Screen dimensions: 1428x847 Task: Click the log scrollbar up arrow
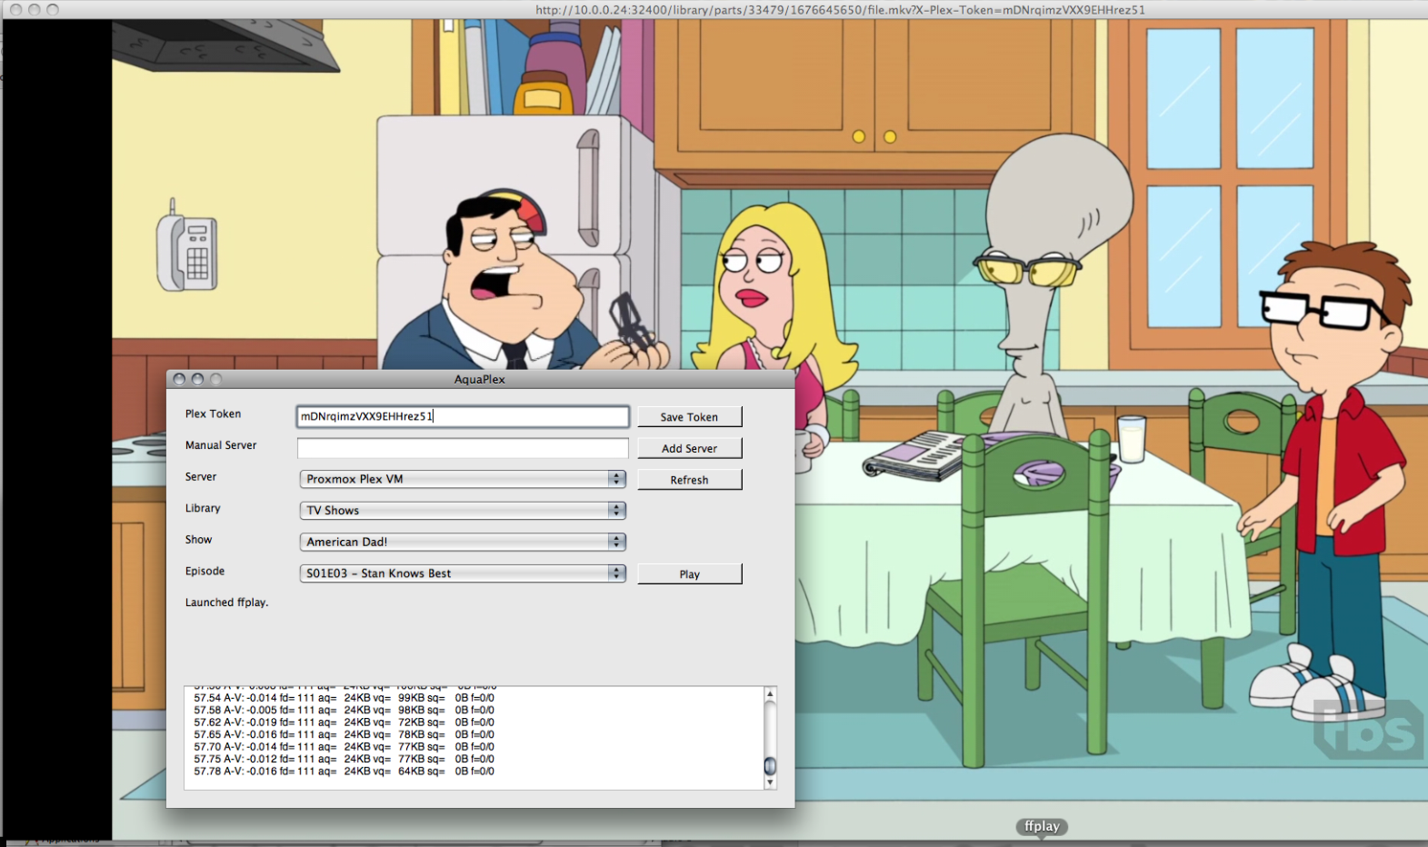click(770, 693)
